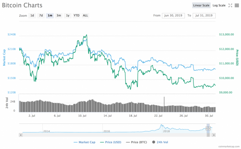The image size is (241, 149).
Task: Edit the From date field Jun 30, 2019
Action: click(173, 16)
